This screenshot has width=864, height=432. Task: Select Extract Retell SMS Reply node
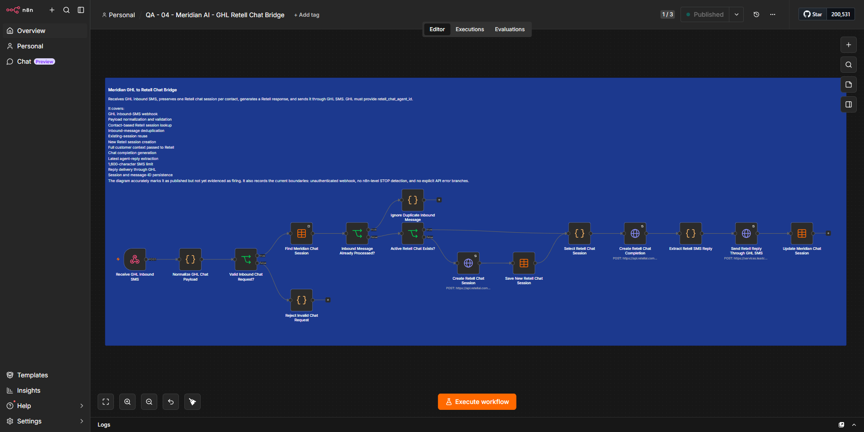tap(690, 234)
